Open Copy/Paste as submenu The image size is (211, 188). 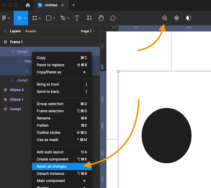pyautogui.click(x=62, y=72)
